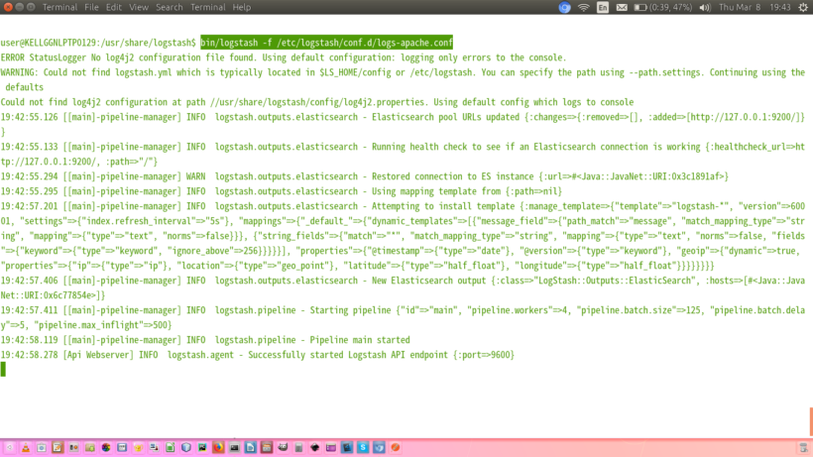The height and width of the screenshot is (457, 813).
Task: Open the Help menu
Action: pyautogui.click(x=241, y=7)
